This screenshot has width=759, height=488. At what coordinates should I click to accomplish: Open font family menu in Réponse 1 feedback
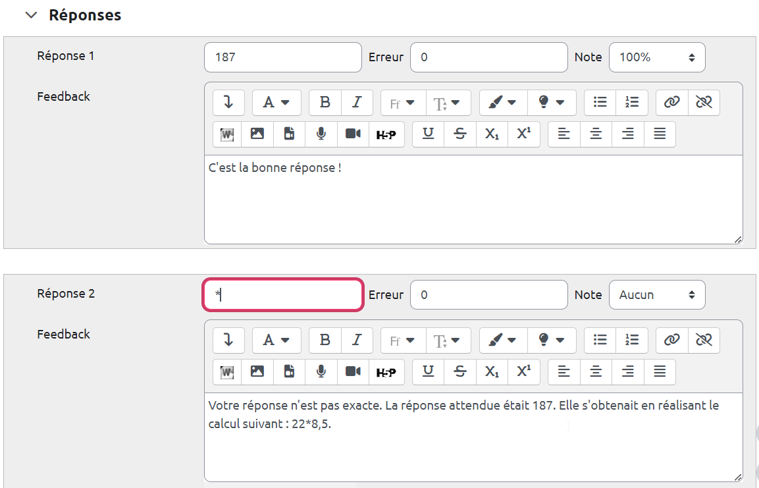pyautogui.click(x=402, y=103)
